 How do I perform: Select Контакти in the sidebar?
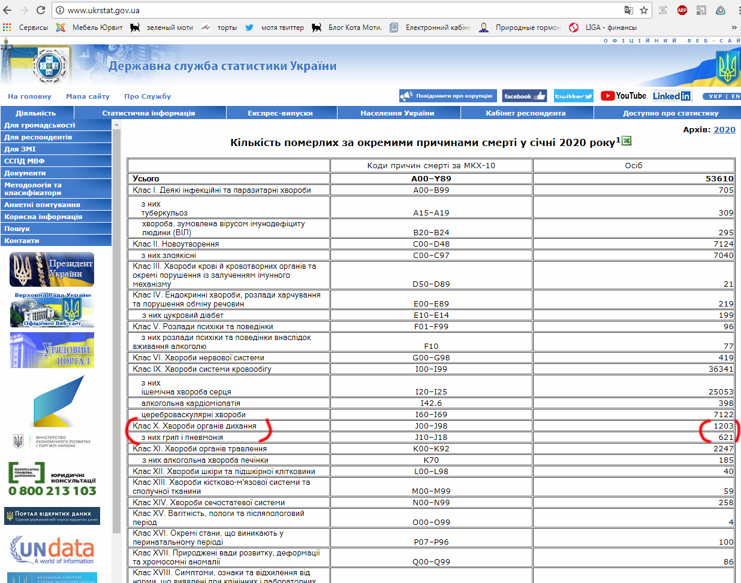click(x=56, y=241)
